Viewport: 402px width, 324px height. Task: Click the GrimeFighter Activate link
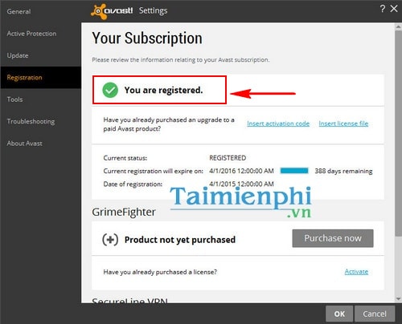[356, 272]
